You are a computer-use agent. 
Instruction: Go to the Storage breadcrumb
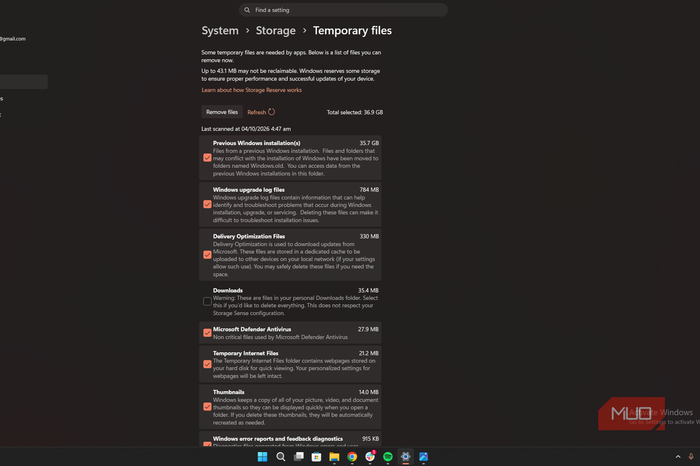pyautogui.click(x=275, y=30)
